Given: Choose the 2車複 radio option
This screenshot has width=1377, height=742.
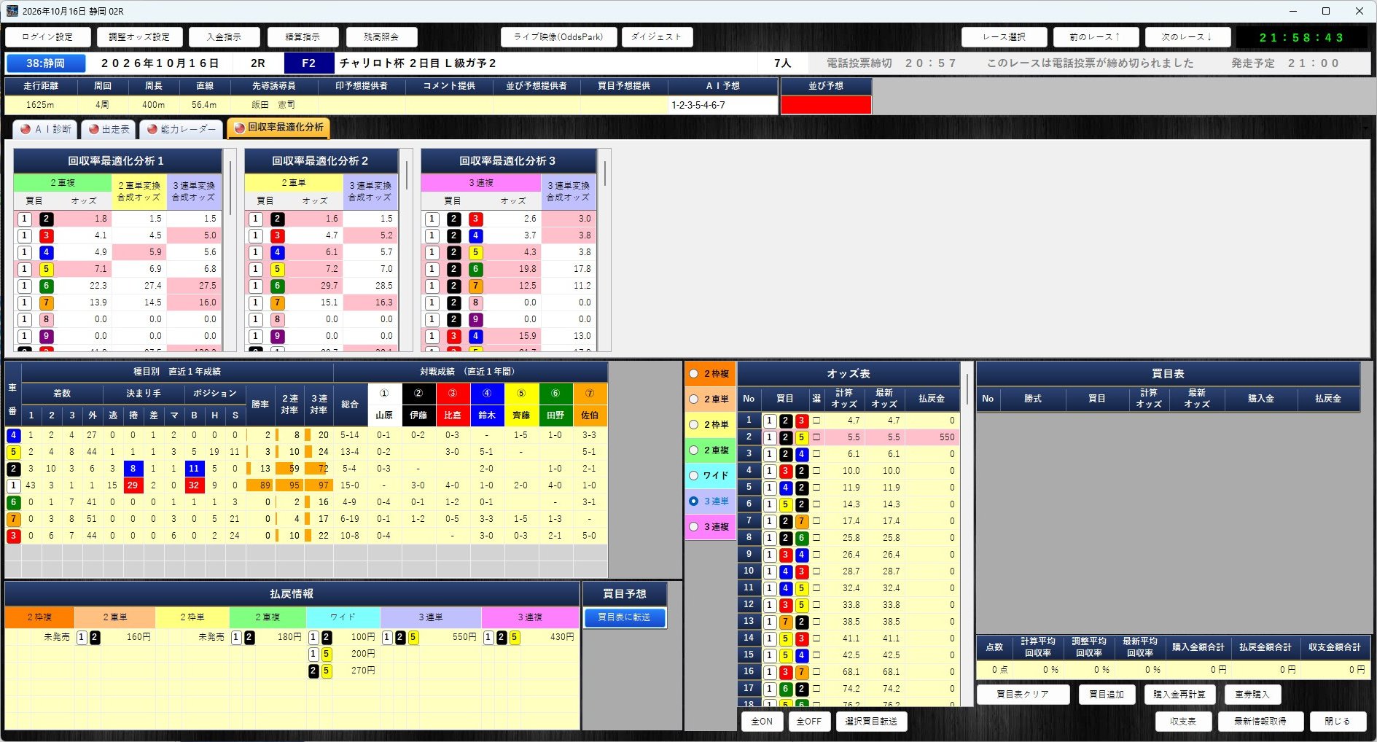Looking at the screenshot, I should [694, 450].
